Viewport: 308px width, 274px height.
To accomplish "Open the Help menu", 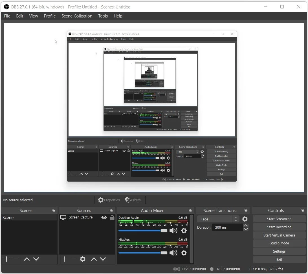I will pyautogui.click(x=118, y=16).
